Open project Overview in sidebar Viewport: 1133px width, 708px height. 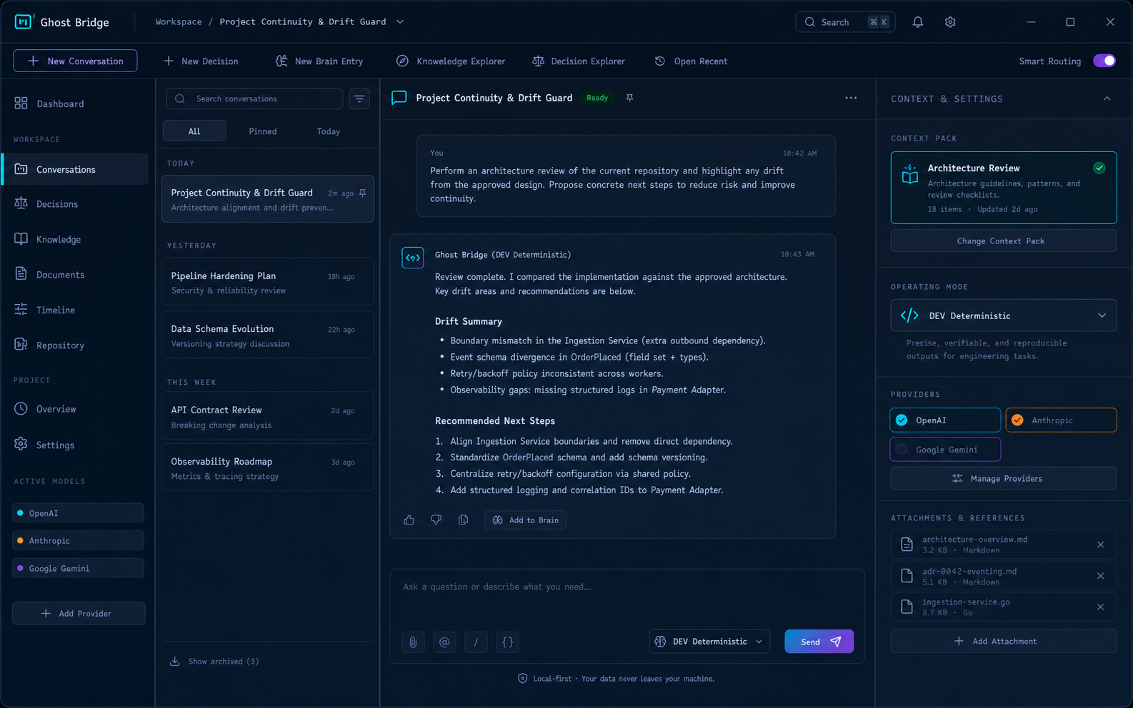[75, 409]
